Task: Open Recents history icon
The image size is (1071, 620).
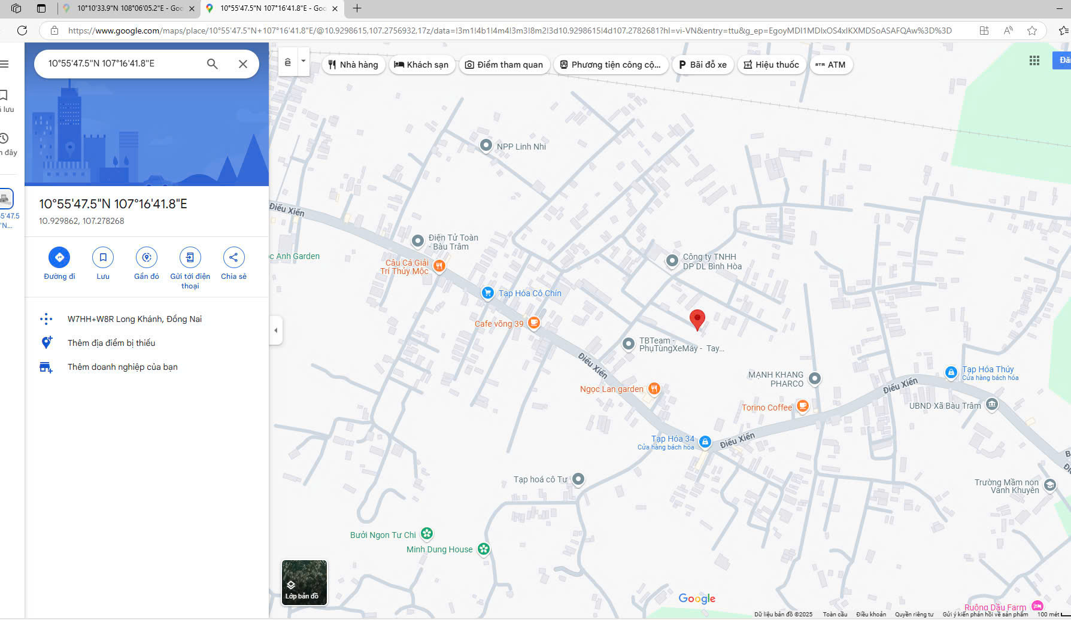Action: coord(4,138)
